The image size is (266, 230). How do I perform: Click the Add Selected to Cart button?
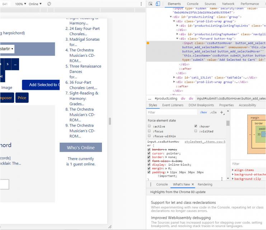click(x=41, y=85)
